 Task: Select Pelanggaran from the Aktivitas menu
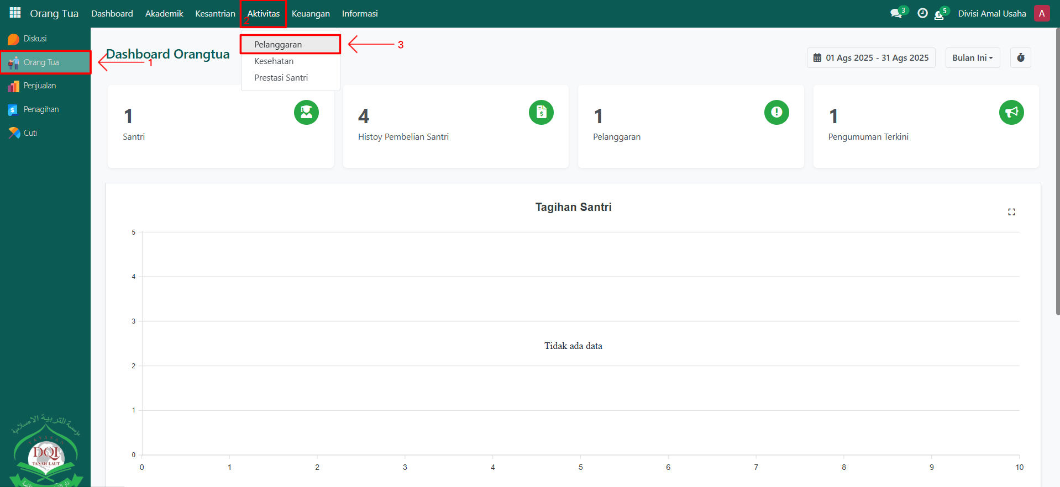click(278, 44)
